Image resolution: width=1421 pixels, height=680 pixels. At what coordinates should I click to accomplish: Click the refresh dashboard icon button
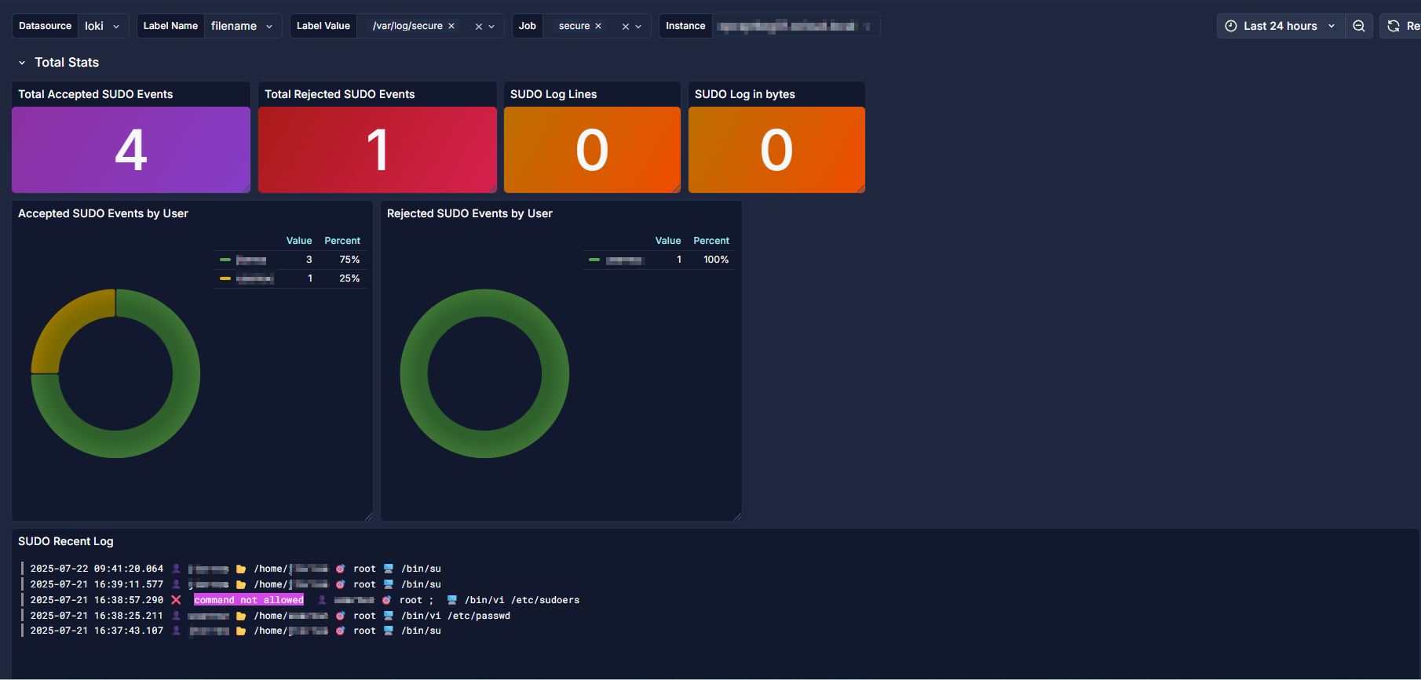pyautogui.click(x=1394, y=26)
